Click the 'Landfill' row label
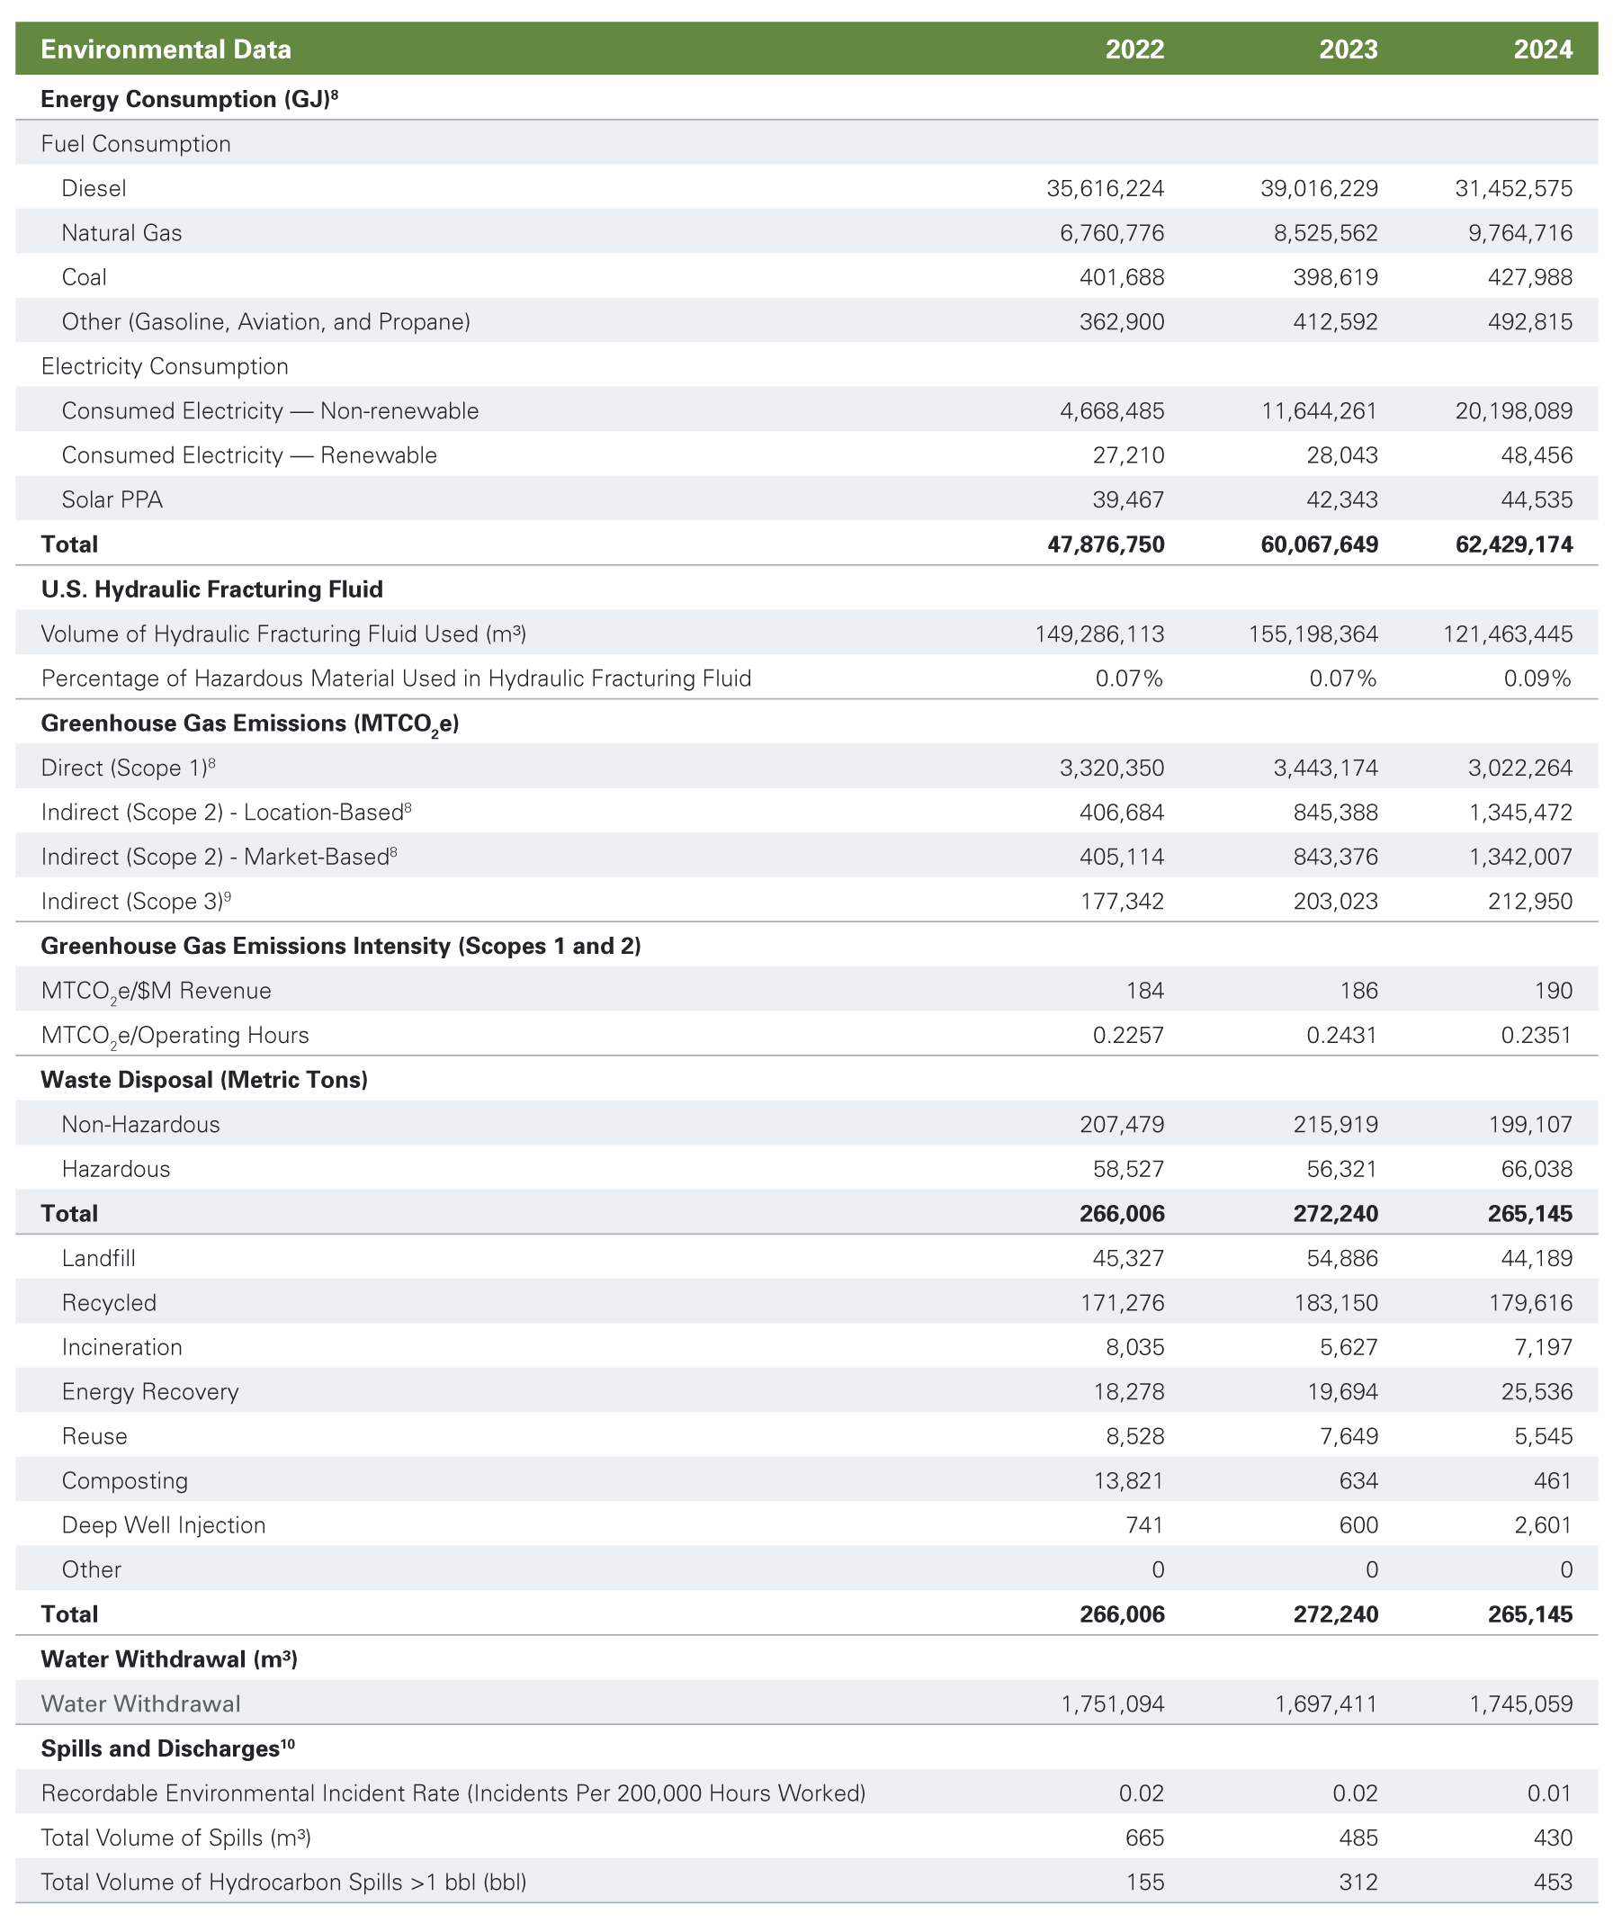The width and height of the screenshot is (1613, 1932). (98, 1258)
